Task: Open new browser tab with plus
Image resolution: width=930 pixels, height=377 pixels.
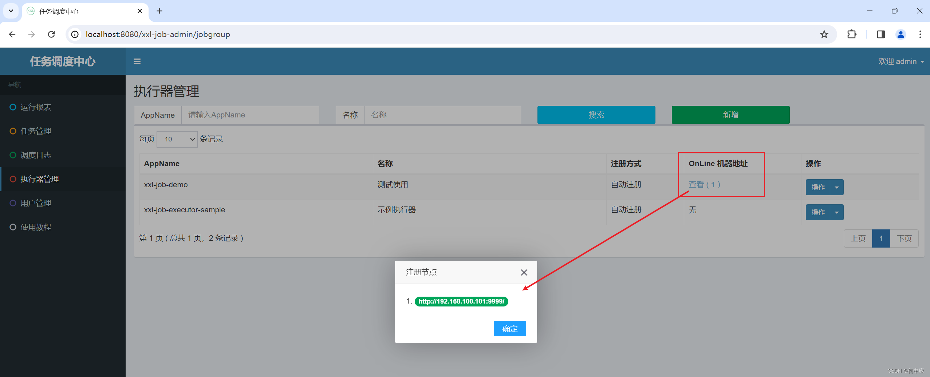Action: coord(159,11)
